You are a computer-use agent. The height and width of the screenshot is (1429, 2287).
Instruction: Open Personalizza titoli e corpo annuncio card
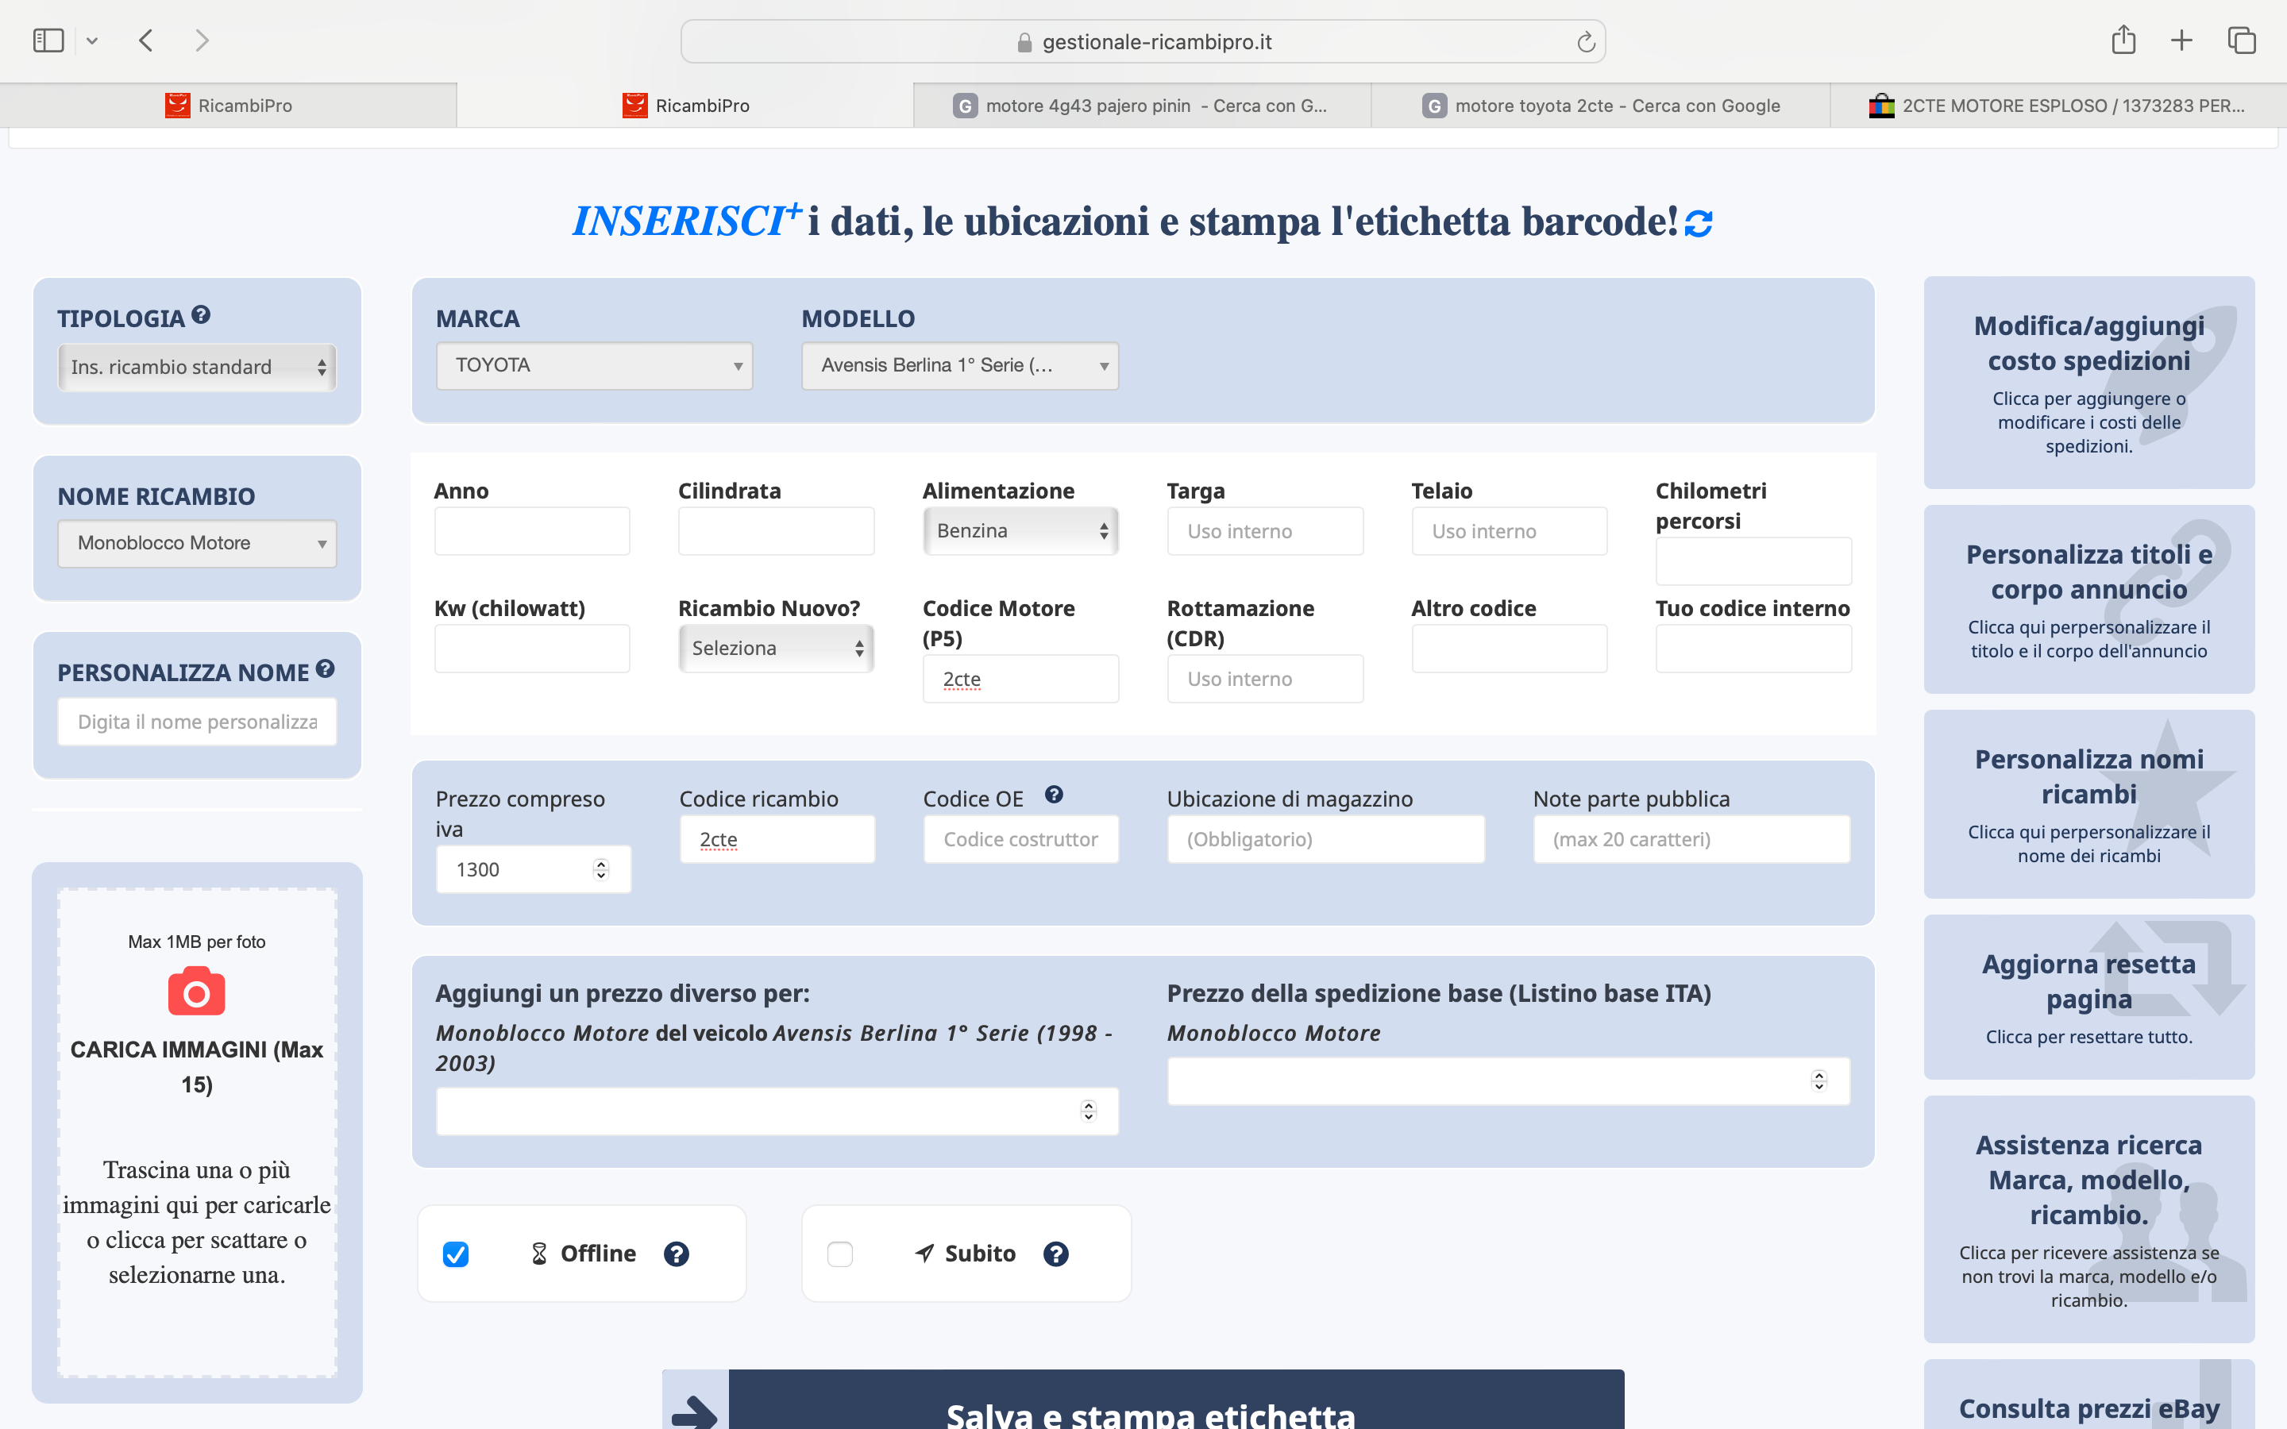(2088, 599)
